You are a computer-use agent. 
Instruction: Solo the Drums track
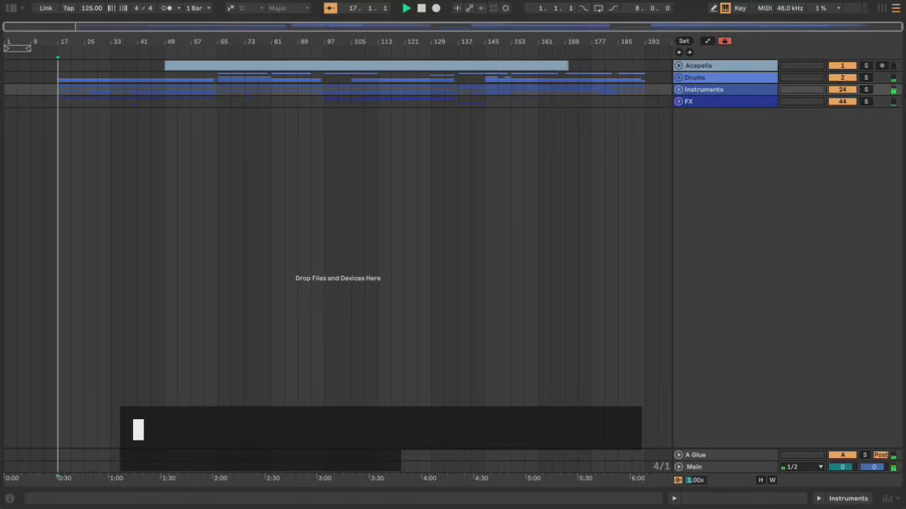(x=866, y=78)
